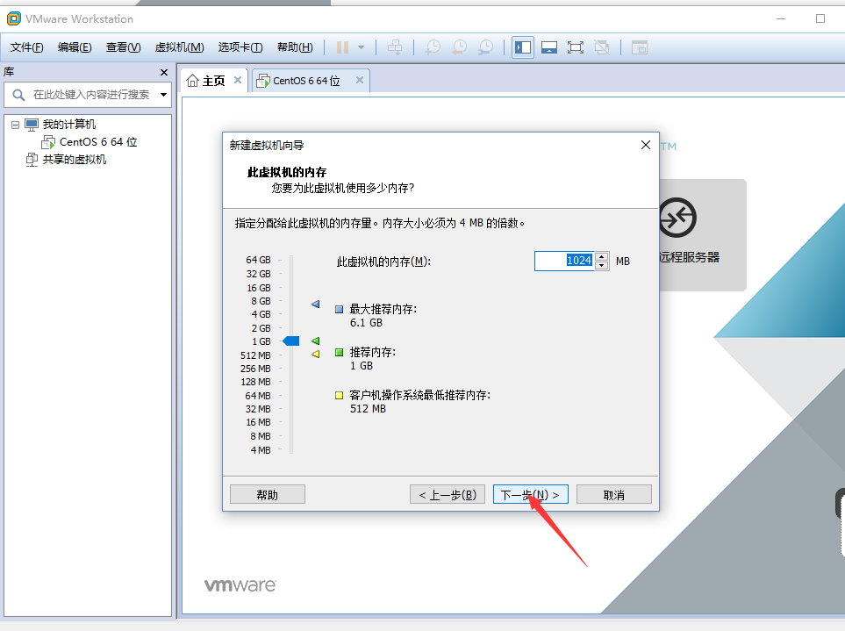Switch to the 主页 tab
This screenshot has width=845, height=631.
(213, 81)
